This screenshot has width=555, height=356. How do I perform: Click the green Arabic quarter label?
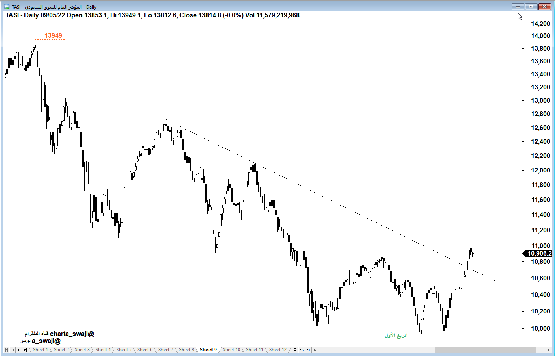pyautogui.click(x=396, y=336)
